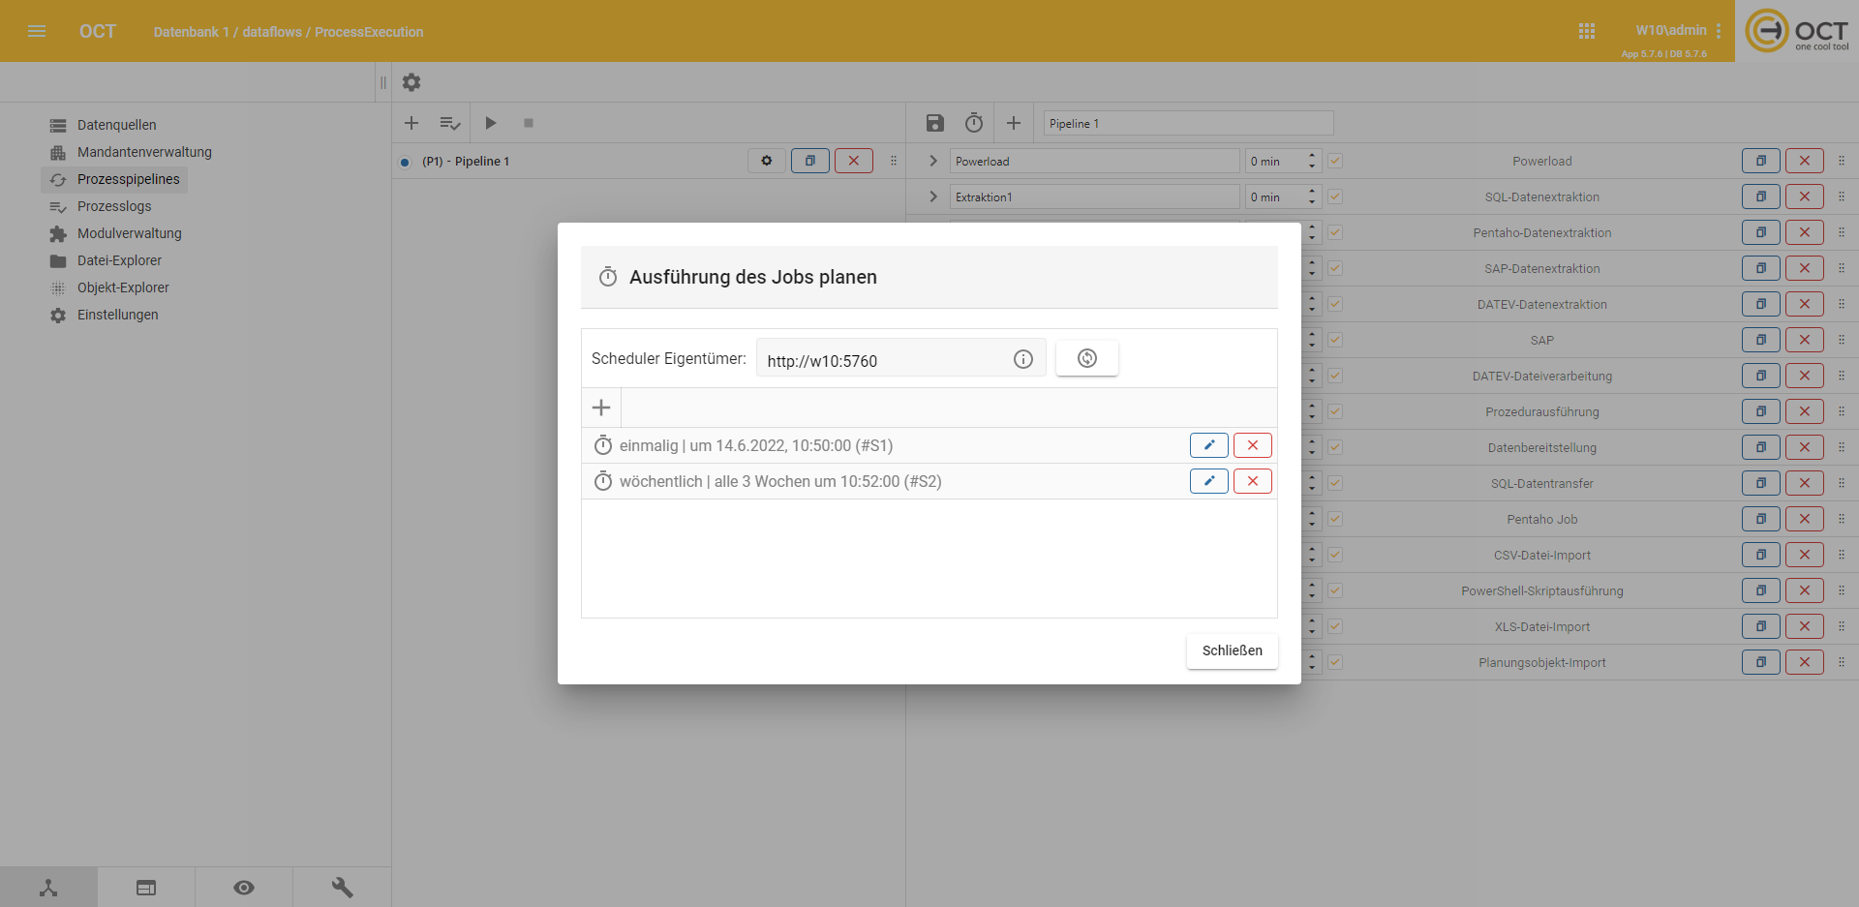This screenshot has height=907, width=1859.
Task: Select the Pipeline 1 radio button
Action: pos(405,162)
